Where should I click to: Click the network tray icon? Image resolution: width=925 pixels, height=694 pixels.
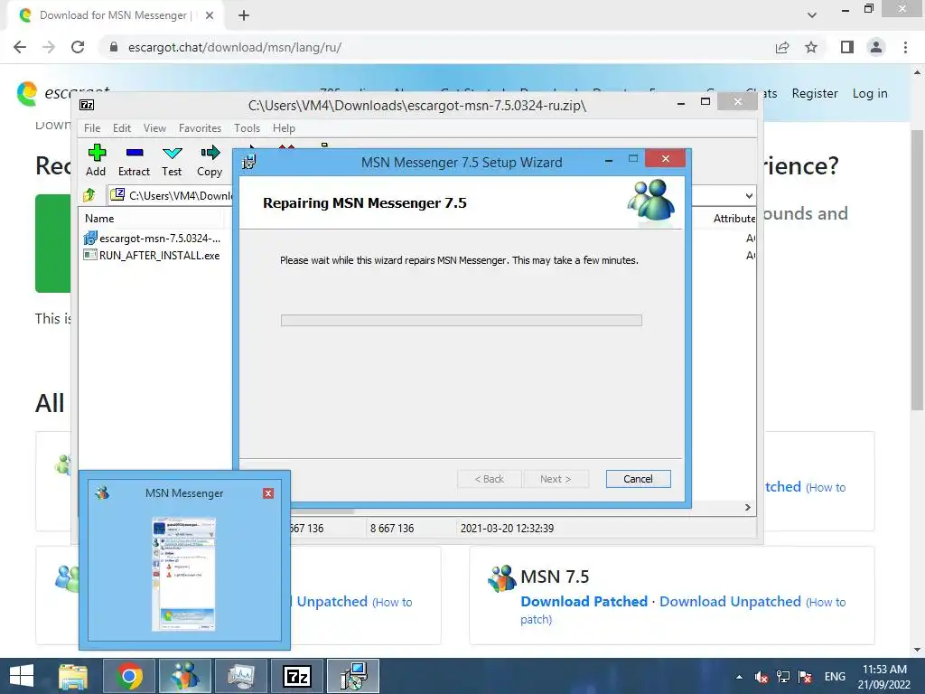point(783,677)
